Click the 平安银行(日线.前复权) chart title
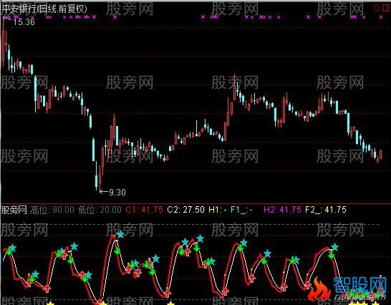391x305 pixels. (45, 9)
